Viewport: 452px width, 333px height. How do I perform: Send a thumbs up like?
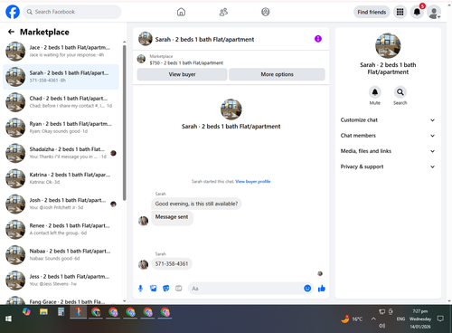pyautogui.click(x=322, y=289)
